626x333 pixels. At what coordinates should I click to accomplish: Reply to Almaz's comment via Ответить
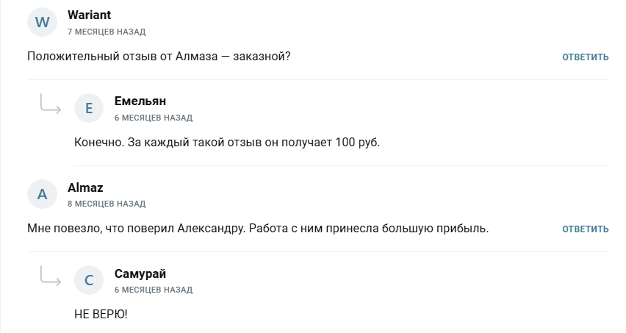pos(586,229)
